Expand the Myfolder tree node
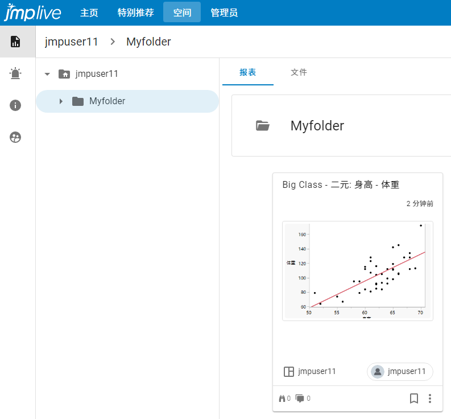 (x=61, y=101)
